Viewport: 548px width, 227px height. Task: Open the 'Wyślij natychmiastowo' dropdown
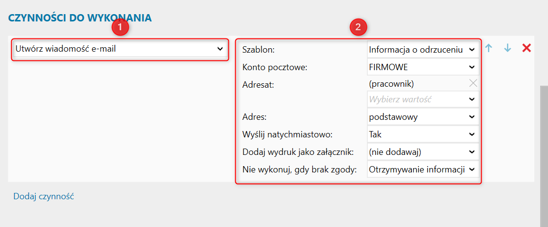point(423,134)
